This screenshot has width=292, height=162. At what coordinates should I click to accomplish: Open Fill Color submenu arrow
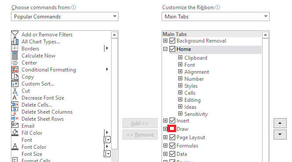pos(107,133)
